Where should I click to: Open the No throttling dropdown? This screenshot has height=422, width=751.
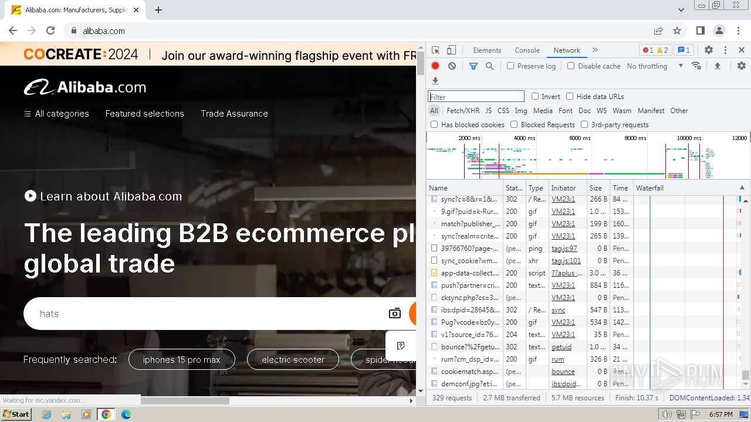coord(655,66)
